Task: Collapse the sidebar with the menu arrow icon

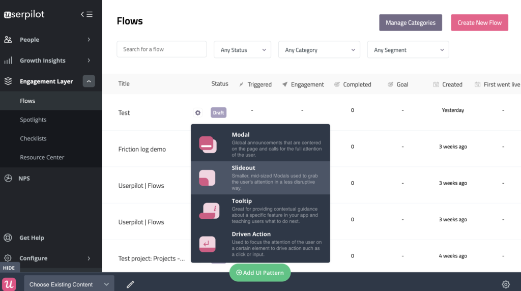Action: click(86, 14)
